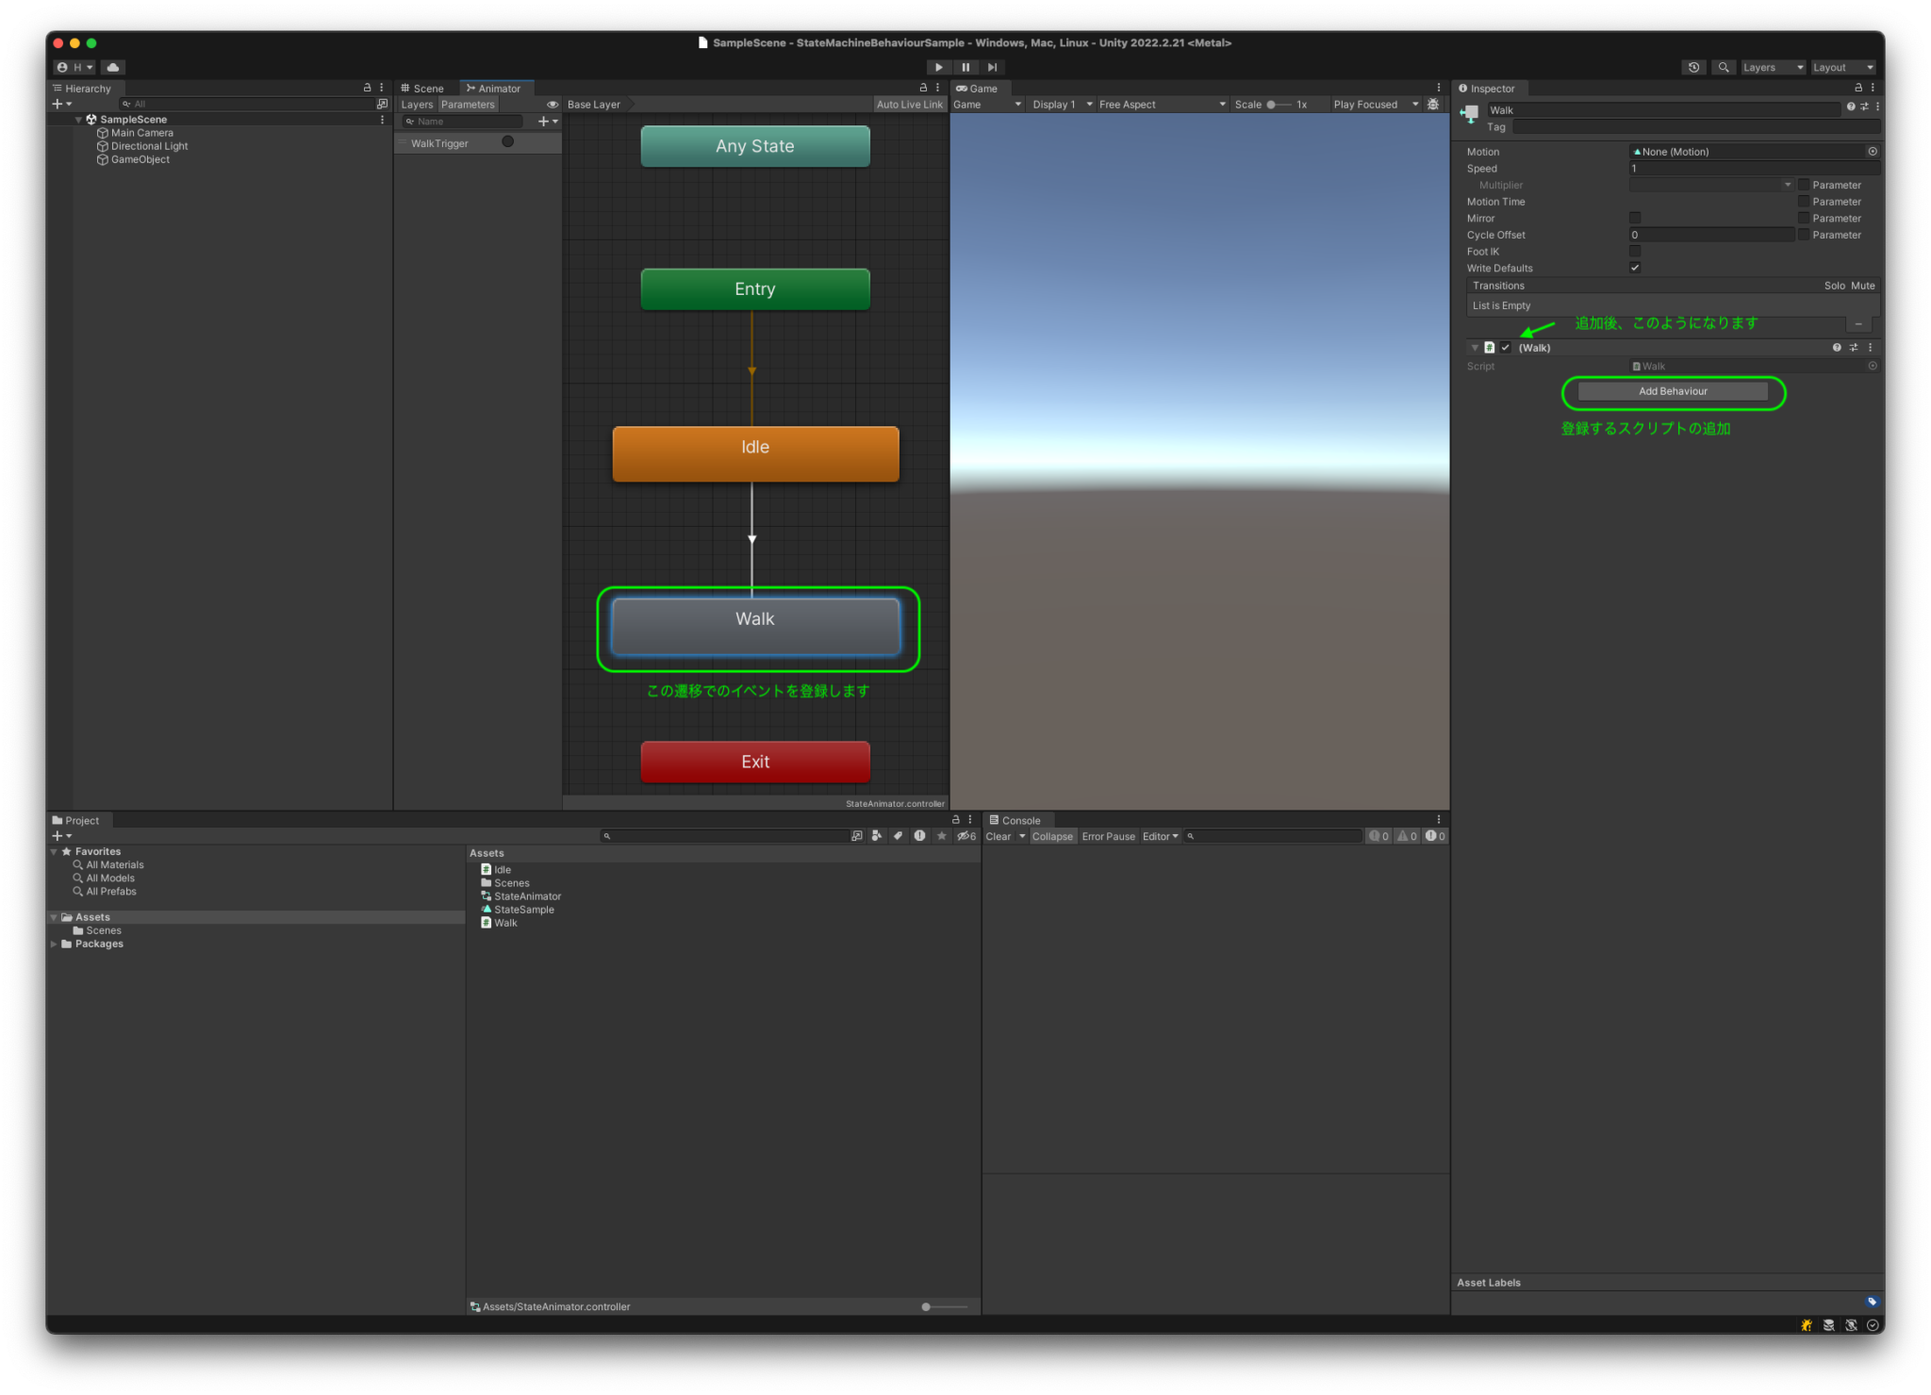The image size is (1931, 1395).
Task: Click the Add Behaviour button
Action: pyautogui.click(x=1672, y=391)
